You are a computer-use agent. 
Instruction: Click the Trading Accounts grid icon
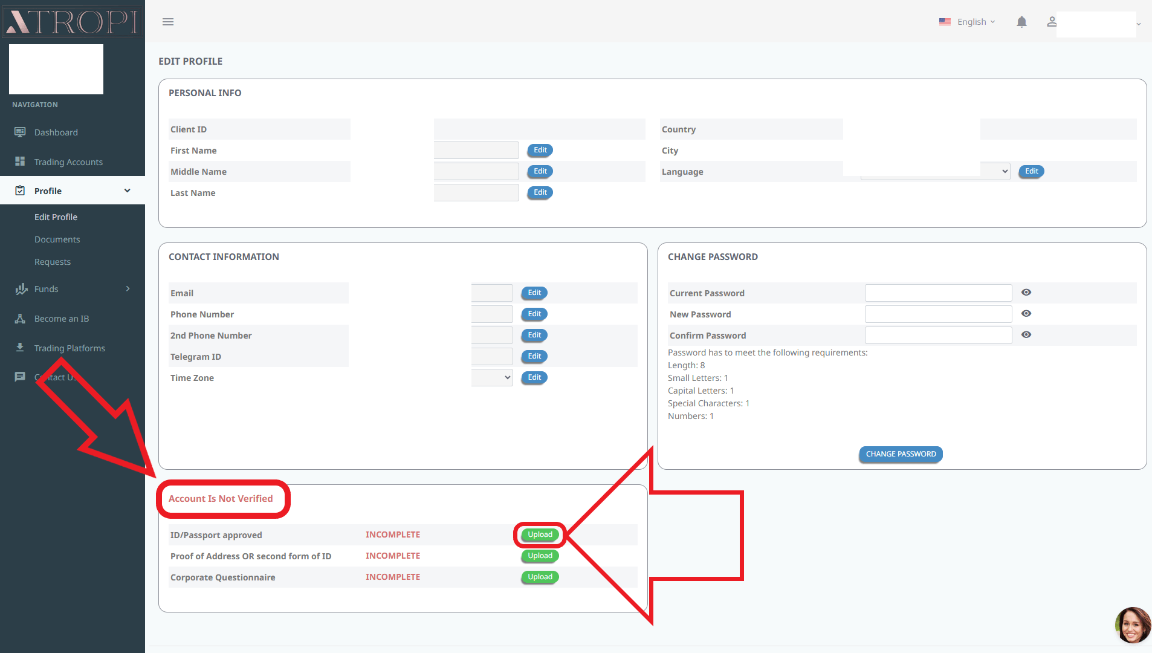coord(20,161)
